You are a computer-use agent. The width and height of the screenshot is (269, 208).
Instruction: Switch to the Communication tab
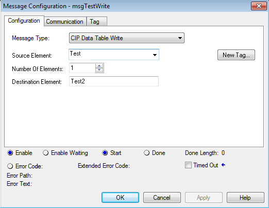tap(64, 22)
